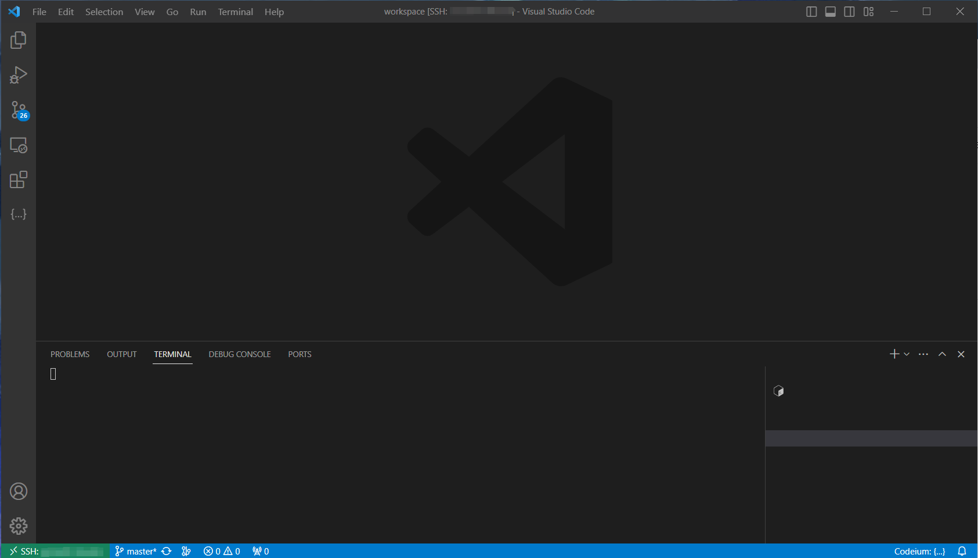Open the Explorer view
978x558 pixels.
(19, 40)
